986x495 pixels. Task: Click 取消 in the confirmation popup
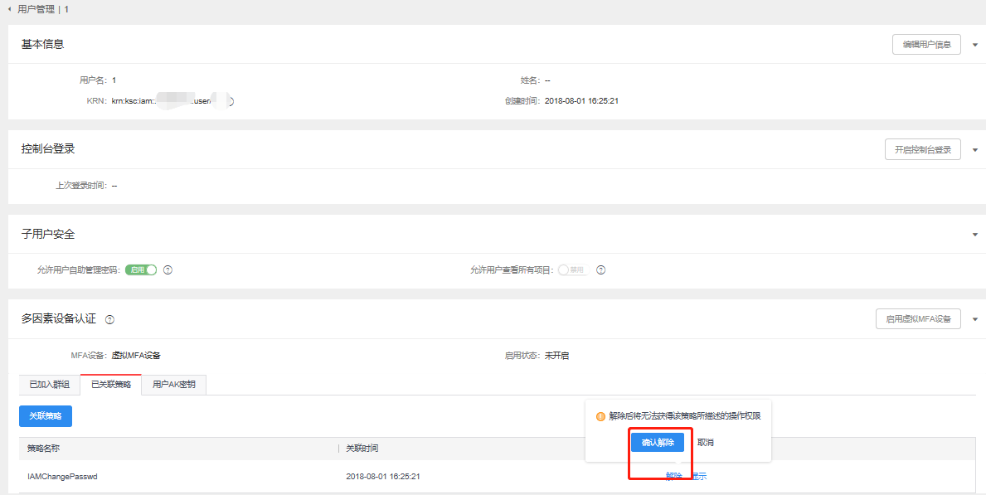pos(705,443)
